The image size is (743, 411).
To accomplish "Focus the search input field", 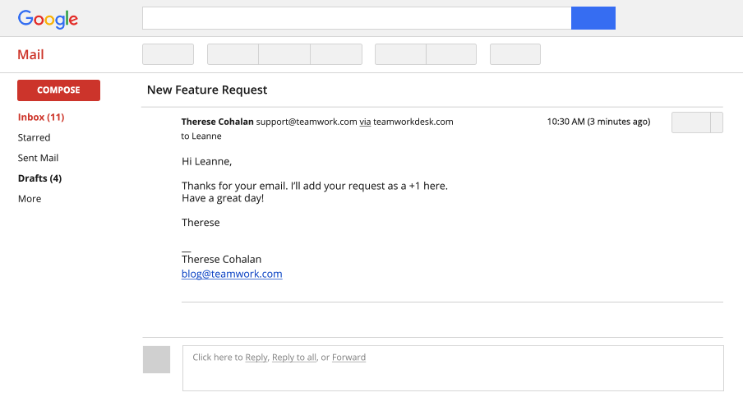I will click(x=356, y=18).
